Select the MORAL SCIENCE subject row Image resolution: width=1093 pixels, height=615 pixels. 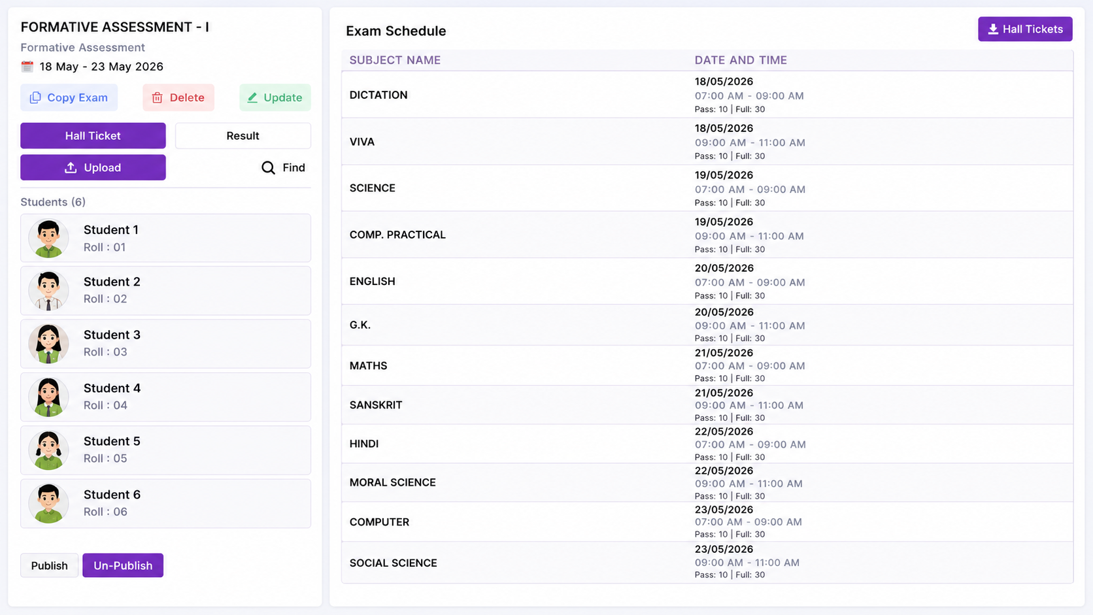tap(707, 482)
